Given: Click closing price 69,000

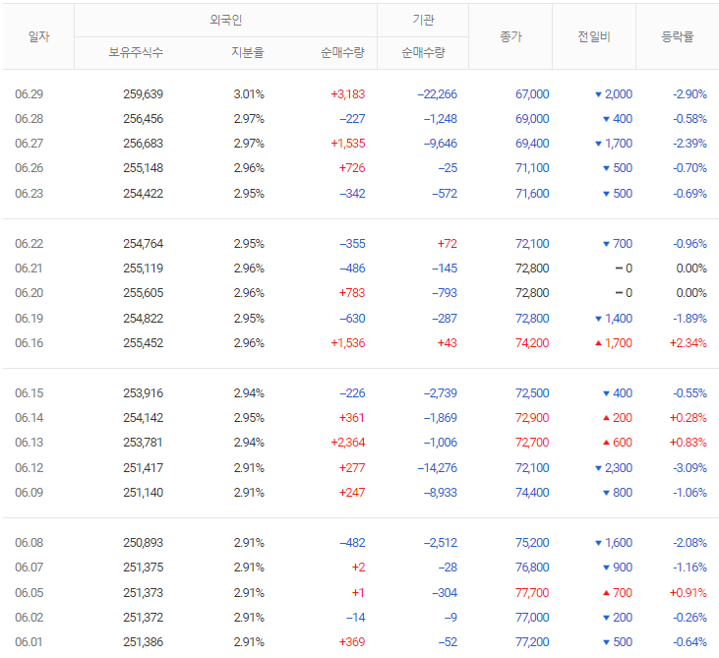Looking at the screenshot, I should coord(532,119).
